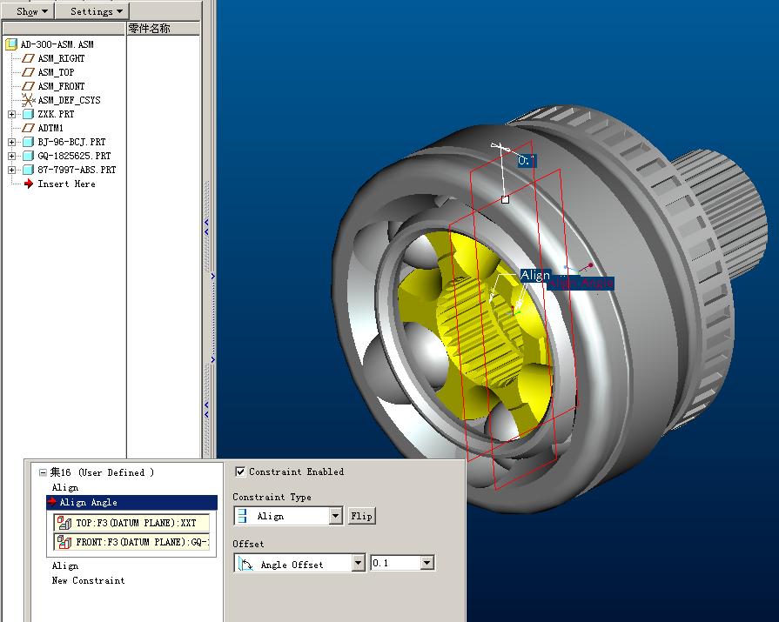The width and height of the screenshot is (779, 622).
Task: Select GQ-1825625.PRT in the model tree
Action: coord(74,156)
